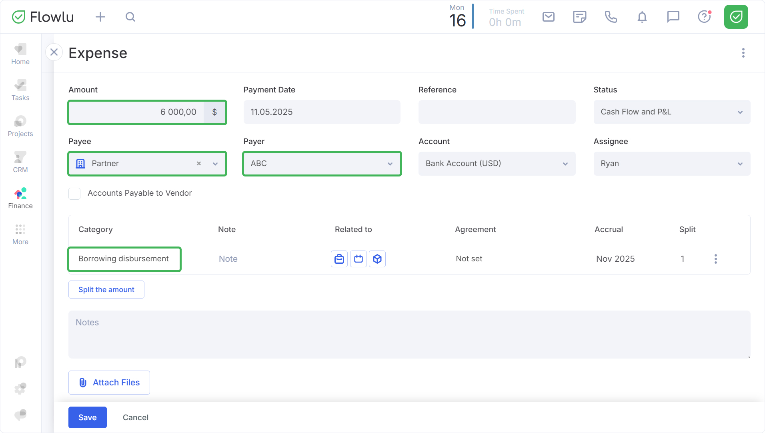
Task: Click the cube product icon under Related to
Action: click(377, 259)
